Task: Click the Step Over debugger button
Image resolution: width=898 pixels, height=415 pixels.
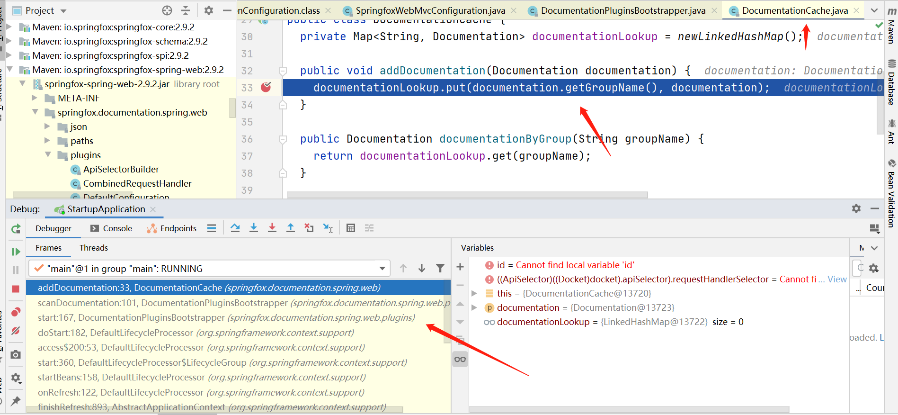Action: click(235, 228)
